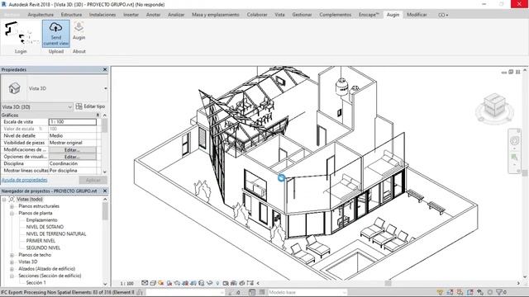
Task: Click the Send current view upload icon
Action: coord(55,33)
